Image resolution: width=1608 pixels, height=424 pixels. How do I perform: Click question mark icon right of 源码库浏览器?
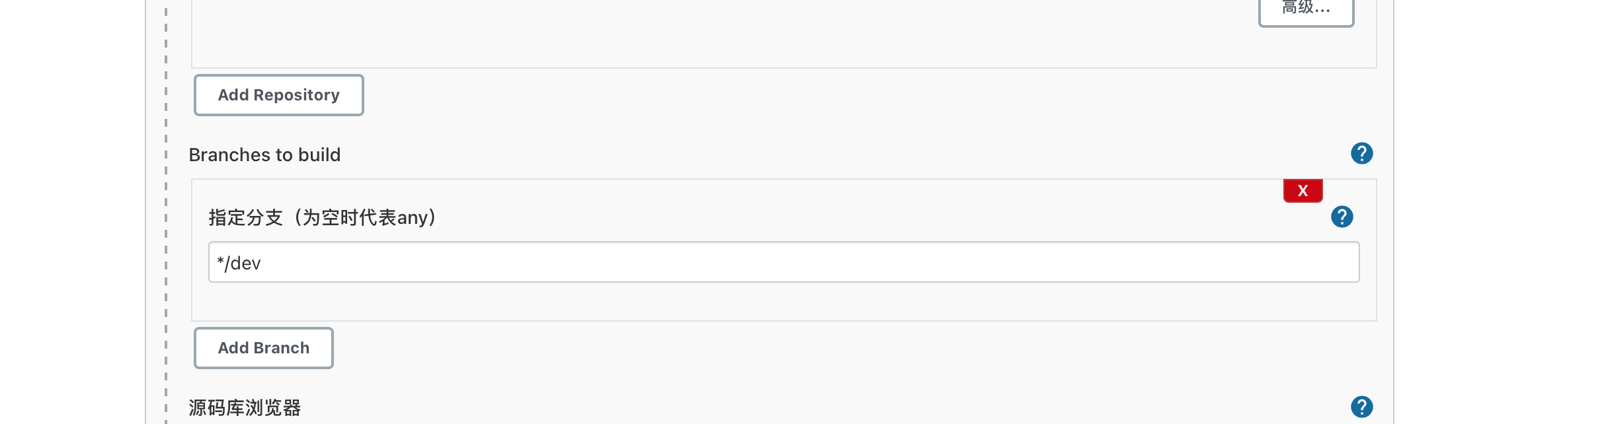click(1361, 407)
